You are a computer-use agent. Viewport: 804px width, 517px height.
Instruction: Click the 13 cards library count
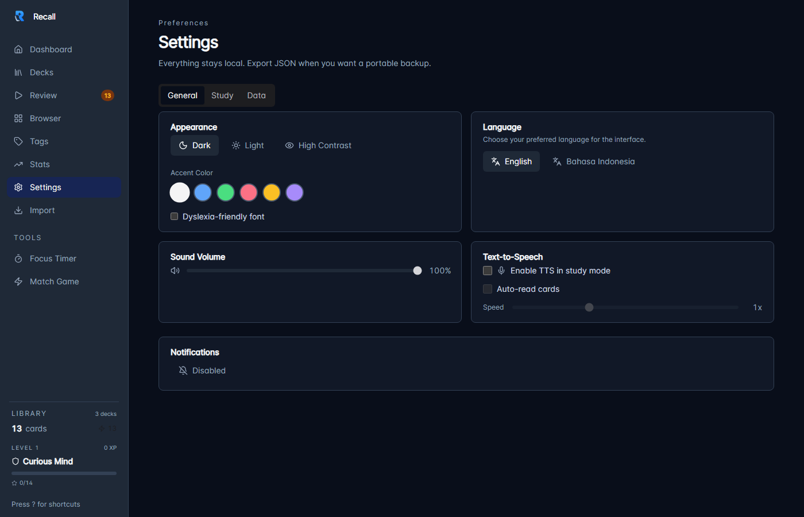coord(29,429)
